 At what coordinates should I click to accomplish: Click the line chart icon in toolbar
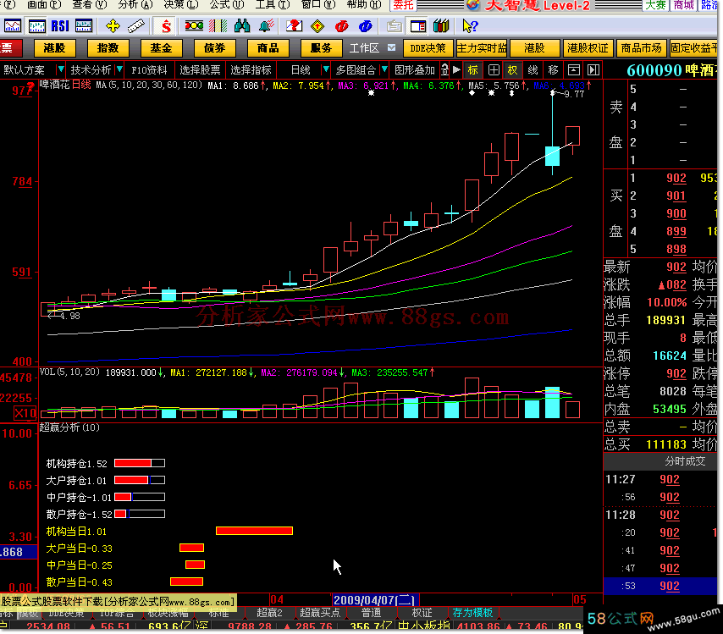[13, 26]
